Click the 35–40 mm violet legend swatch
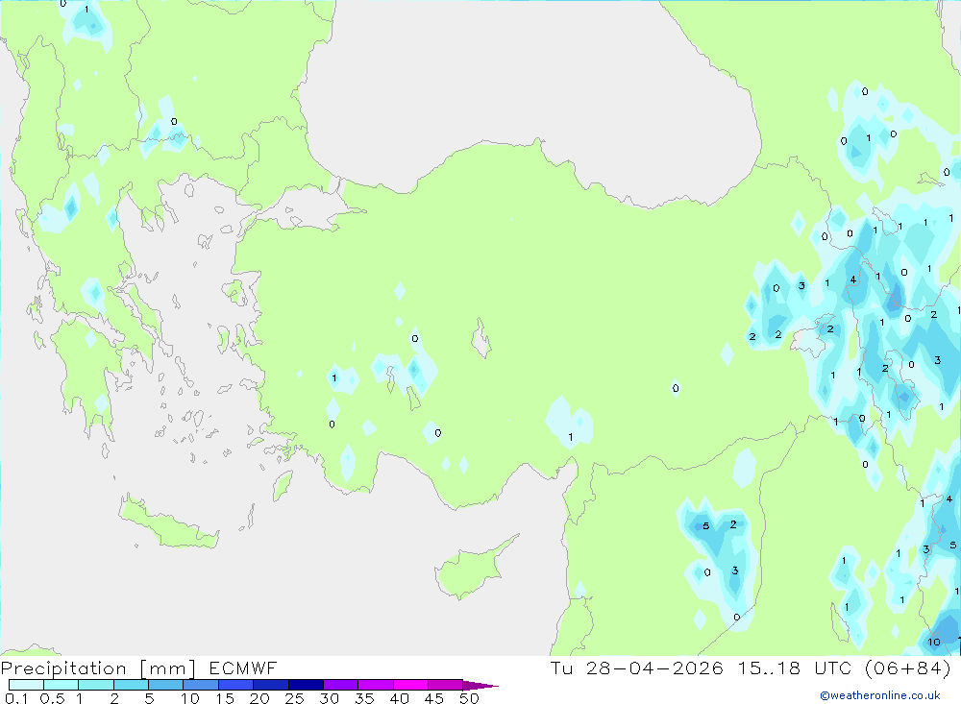This screenshot has height=704, width=961. (x=375, y=685)
